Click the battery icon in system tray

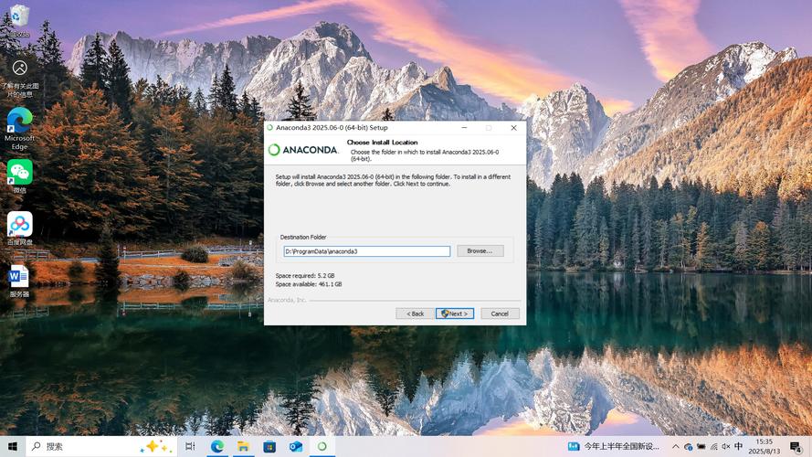pos(701,446)
